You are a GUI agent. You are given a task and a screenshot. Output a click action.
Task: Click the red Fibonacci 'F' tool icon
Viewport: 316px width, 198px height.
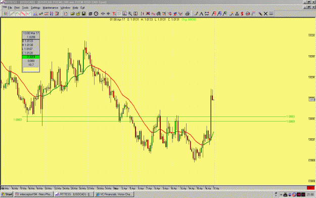click(214, 14)
